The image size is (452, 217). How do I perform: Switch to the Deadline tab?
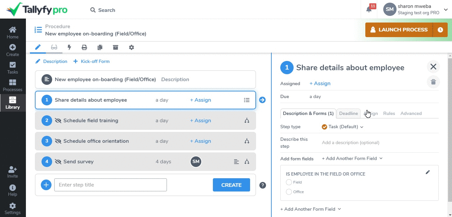348,113
